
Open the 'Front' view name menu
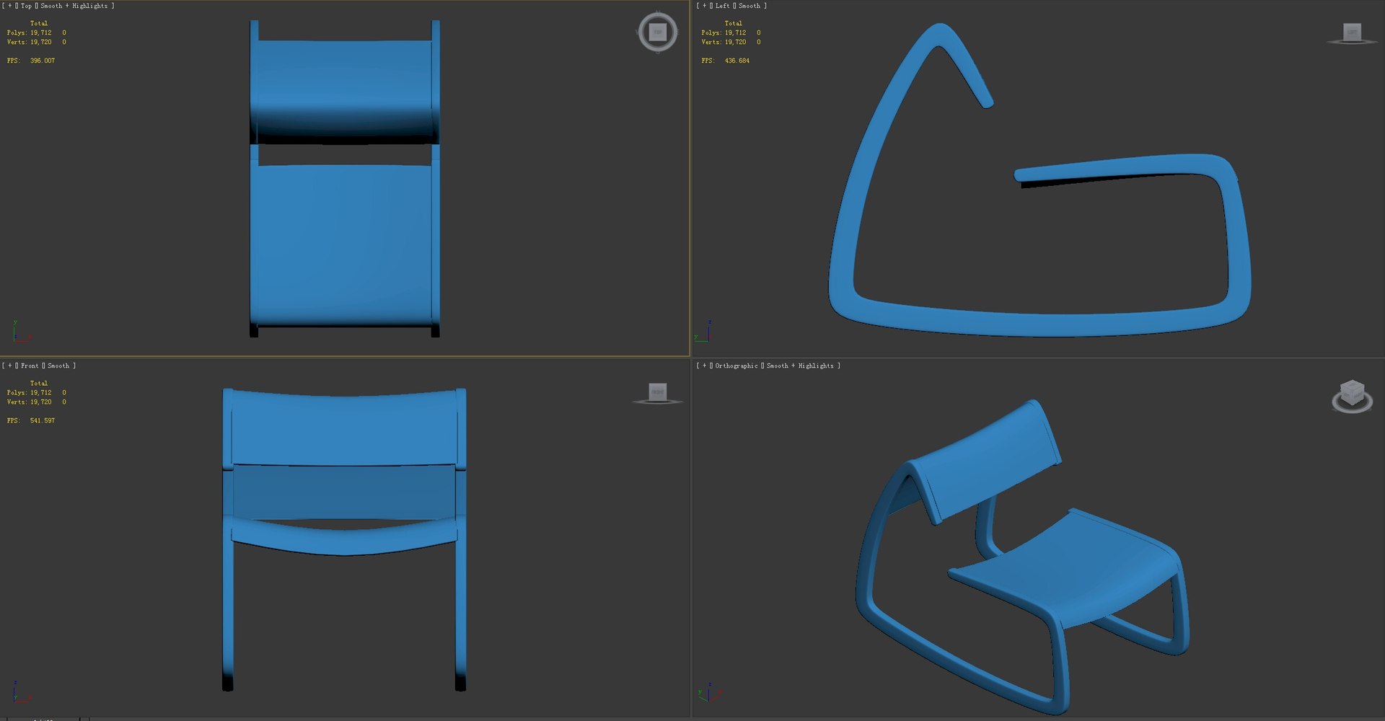point(30,366)
